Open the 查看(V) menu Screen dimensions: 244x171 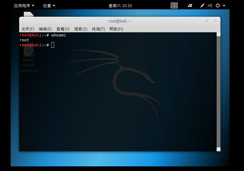63,29
